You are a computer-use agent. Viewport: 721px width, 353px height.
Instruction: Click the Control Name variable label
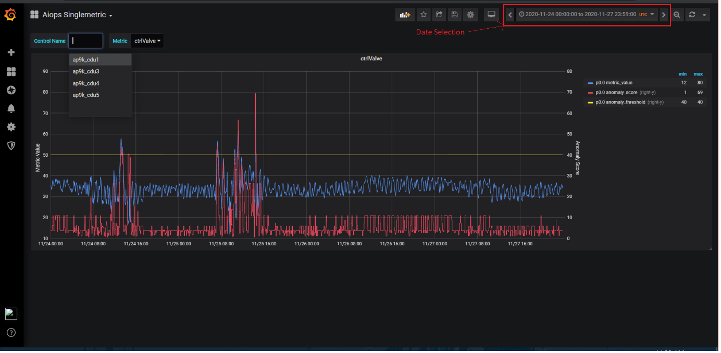[x=50, y=41]
